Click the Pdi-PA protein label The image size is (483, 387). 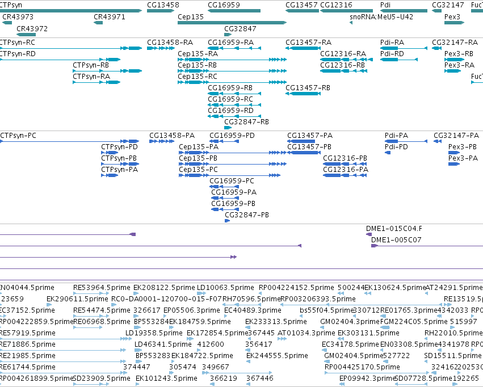[396, 136]
